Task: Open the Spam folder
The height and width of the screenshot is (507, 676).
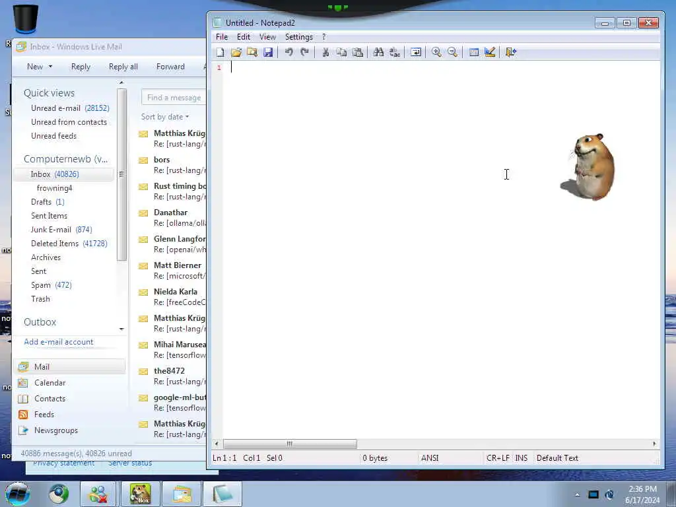Action: coord(51,285)
